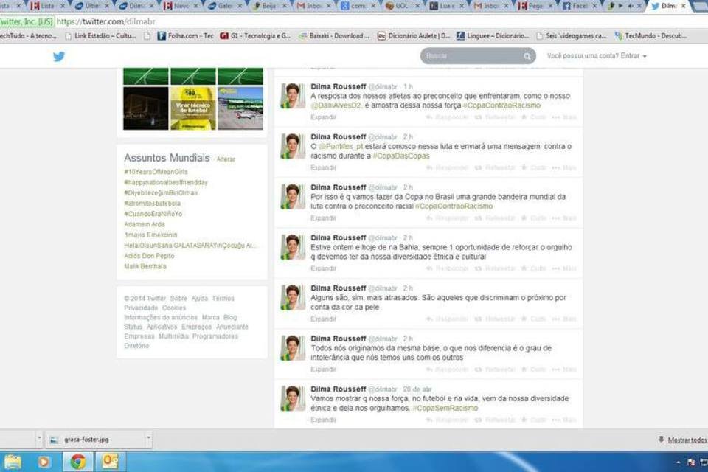Click the @Pontifex_pt mention

pos(341,146)
